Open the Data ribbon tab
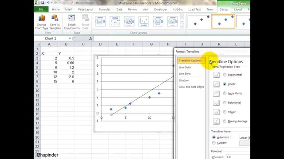The image size is (284, 159). click(119, 9)
